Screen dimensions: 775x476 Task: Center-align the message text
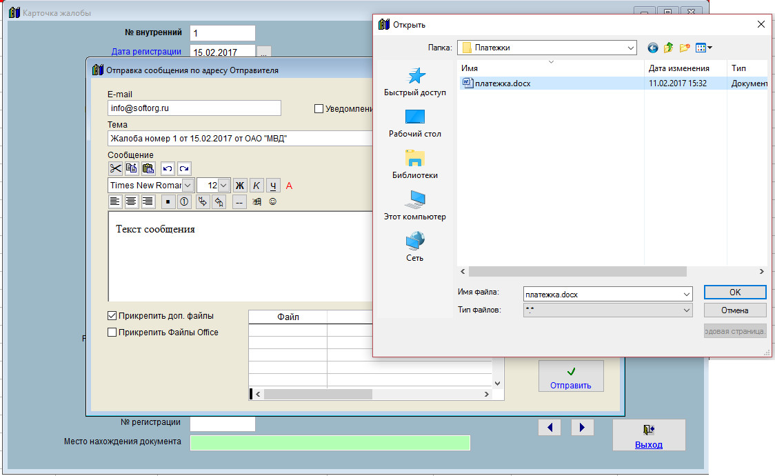pos(132,202)
